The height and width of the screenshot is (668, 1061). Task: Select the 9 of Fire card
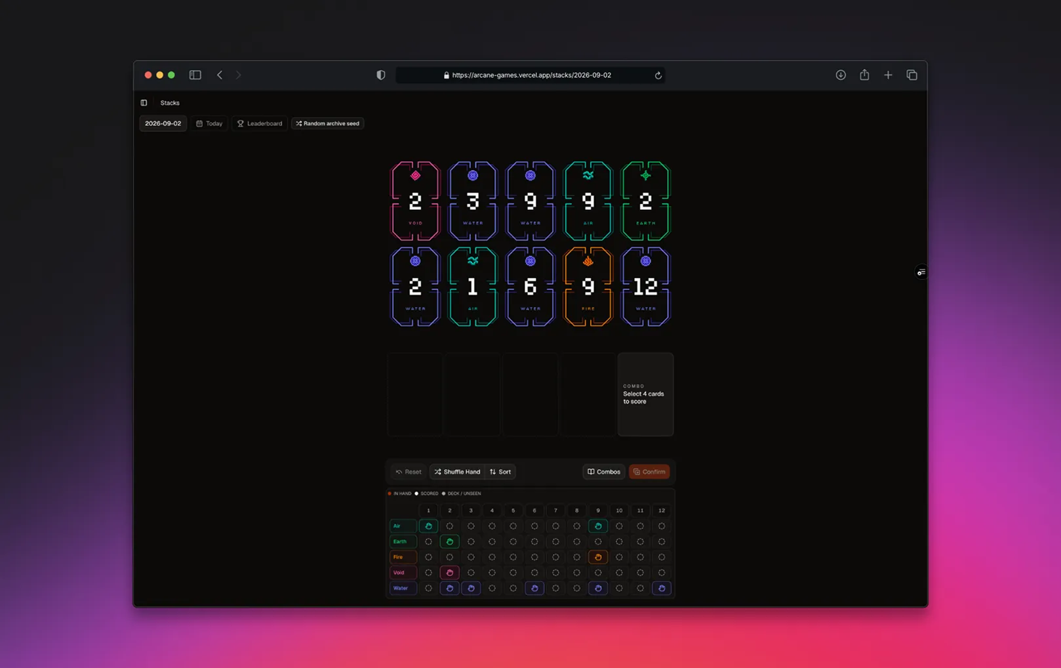pyautogui.click(x=588, y=286)
